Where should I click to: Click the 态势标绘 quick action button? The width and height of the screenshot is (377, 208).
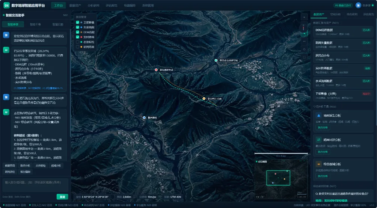tap(41, 165)
